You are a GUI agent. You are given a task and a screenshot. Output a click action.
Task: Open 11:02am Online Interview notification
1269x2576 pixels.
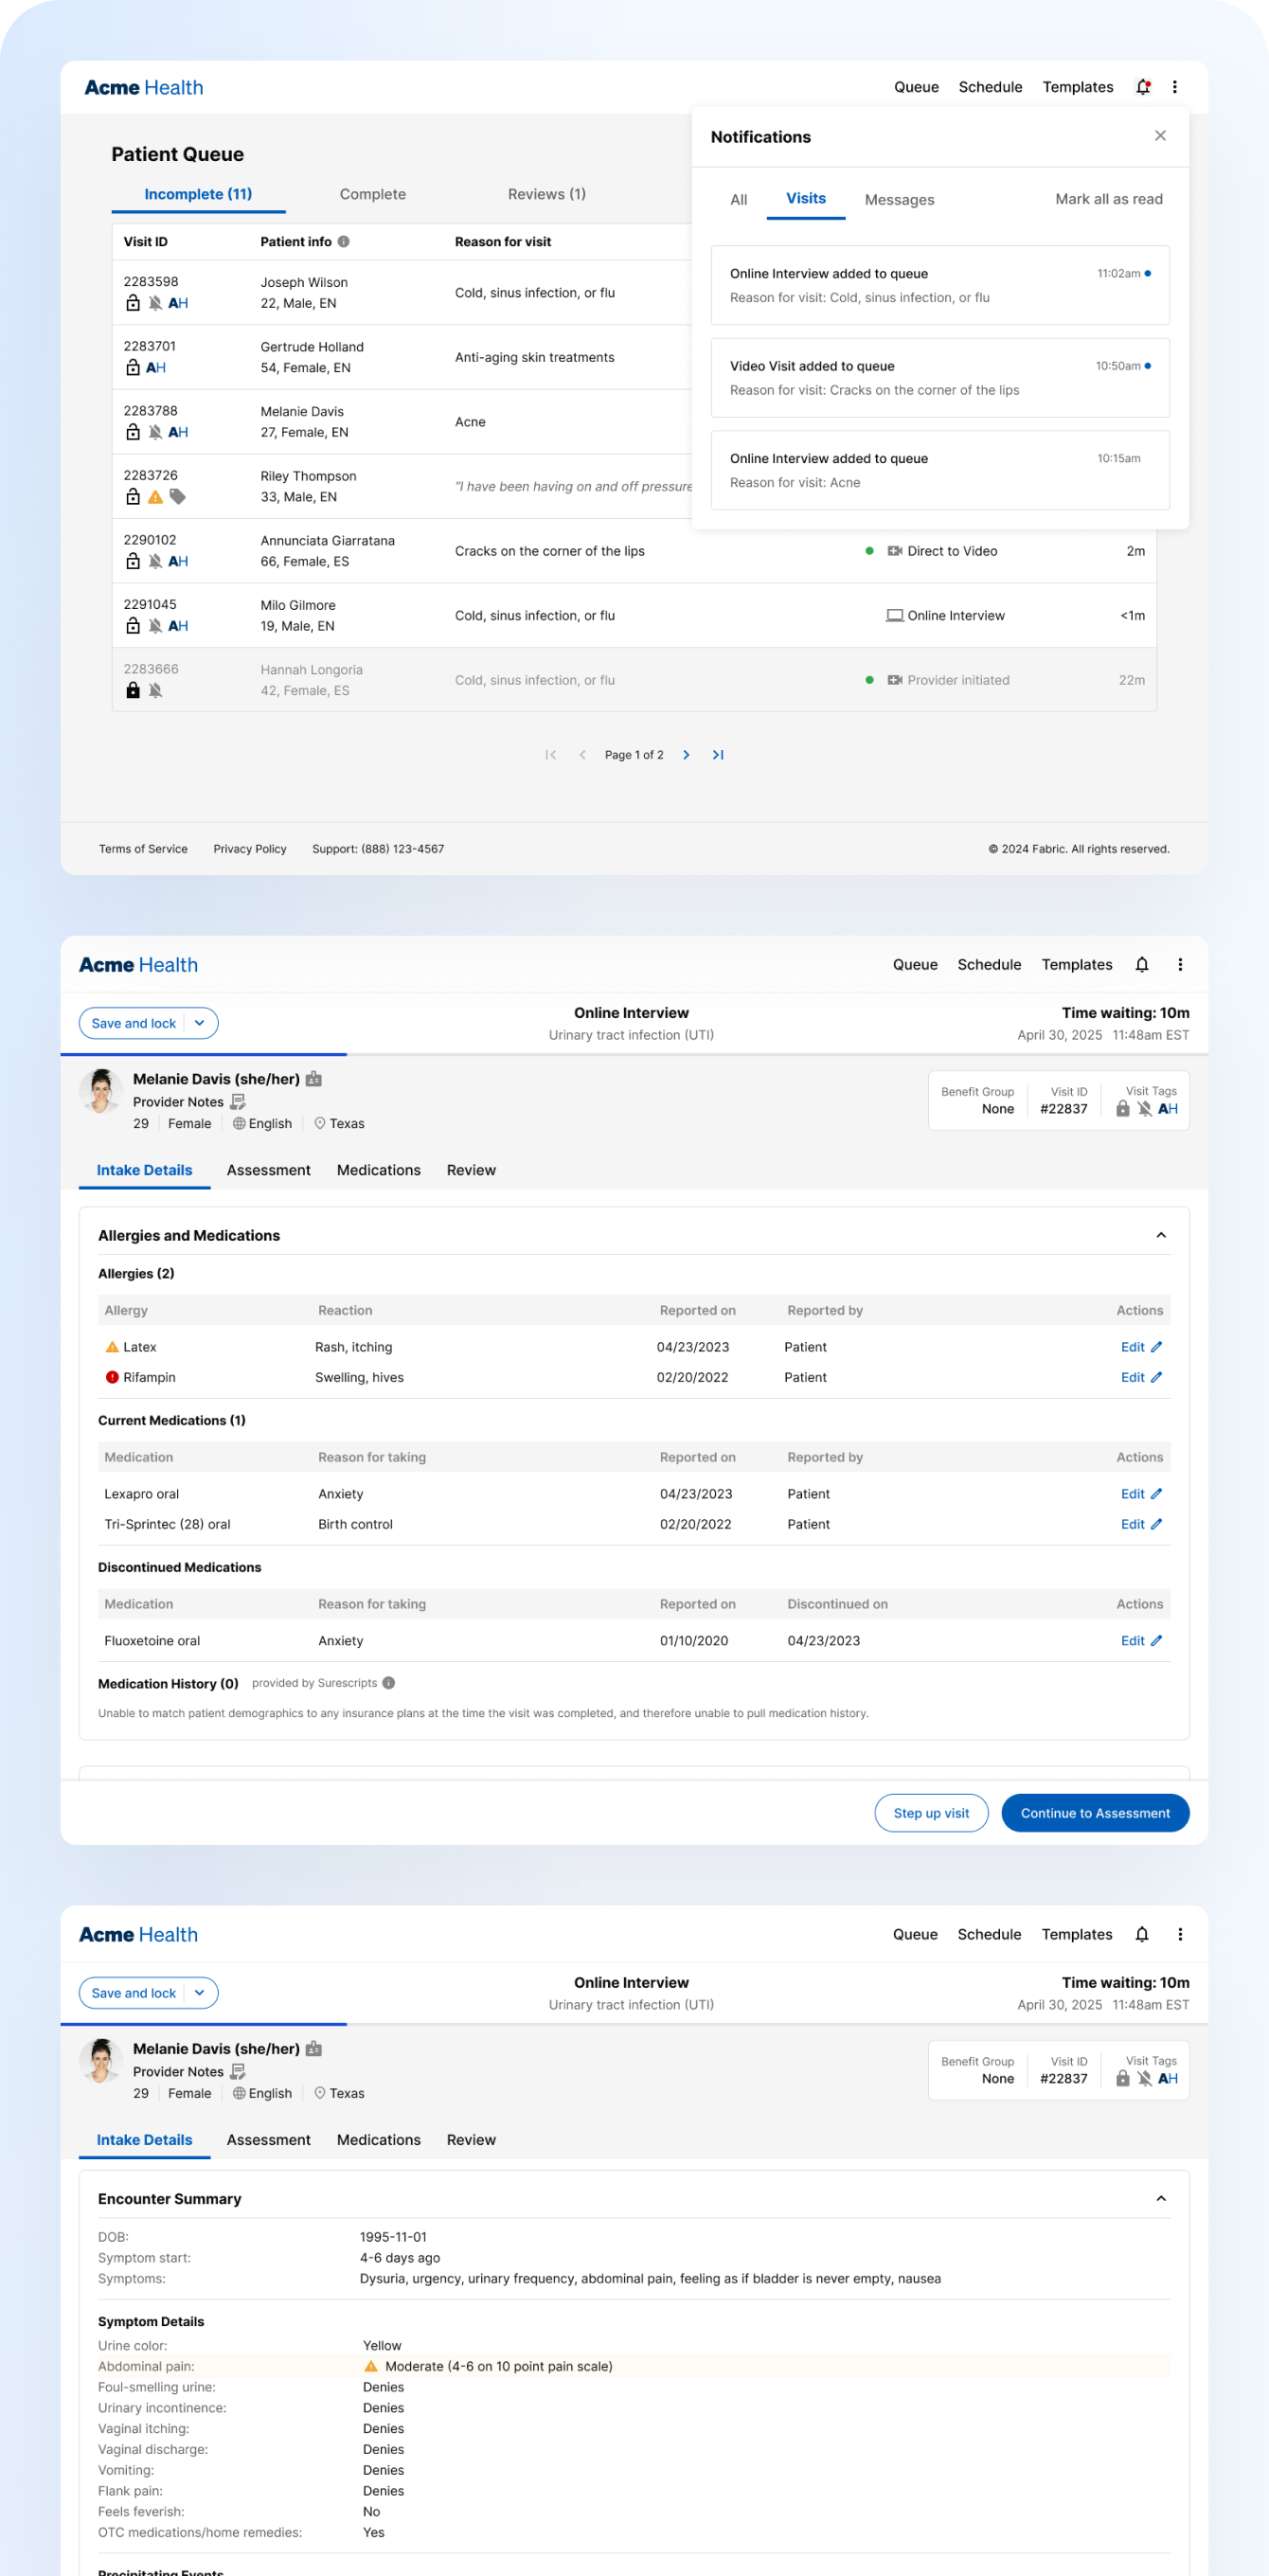pos(940,285)
